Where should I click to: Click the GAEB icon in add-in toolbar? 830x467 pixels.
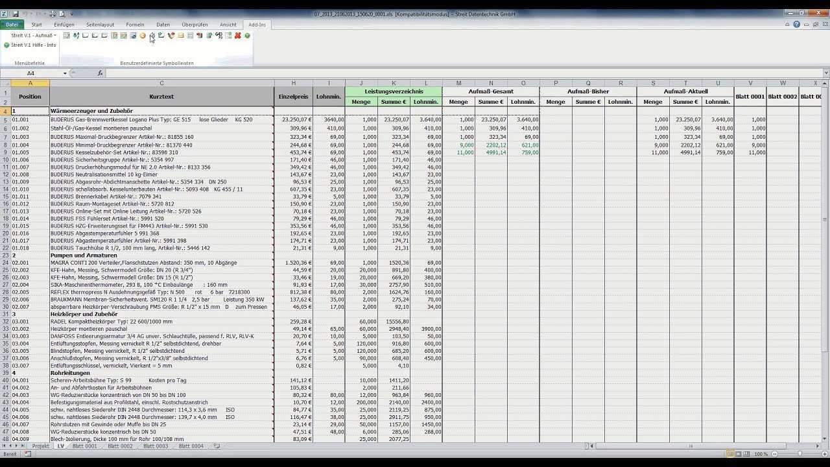219,36
